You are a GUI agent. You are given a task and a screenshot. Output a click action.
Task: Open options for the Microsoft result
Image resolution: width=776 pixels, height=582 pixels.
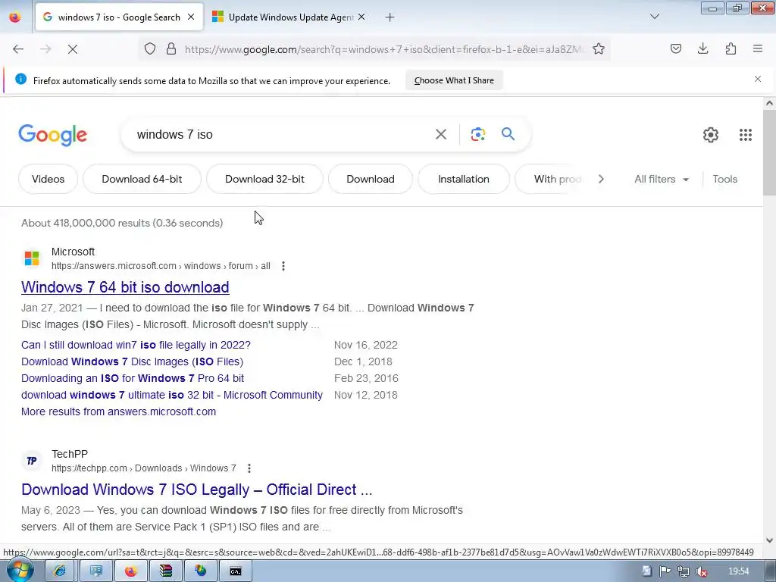[x=283, y=266]
